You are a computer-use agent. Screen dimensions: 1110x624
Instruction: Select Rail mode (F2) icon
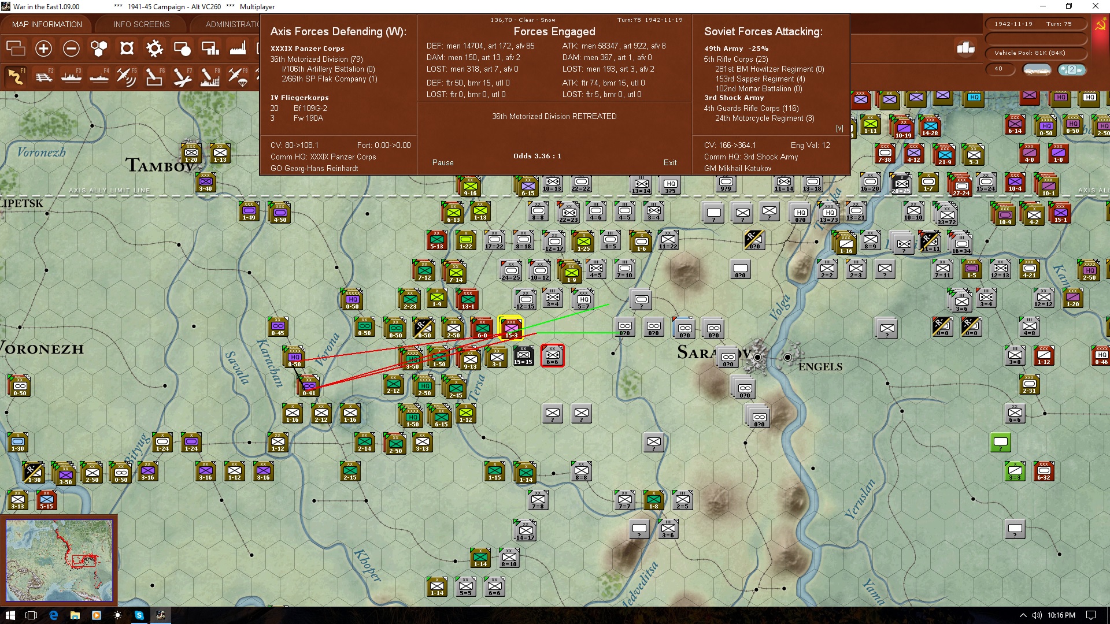pos(43,76)
